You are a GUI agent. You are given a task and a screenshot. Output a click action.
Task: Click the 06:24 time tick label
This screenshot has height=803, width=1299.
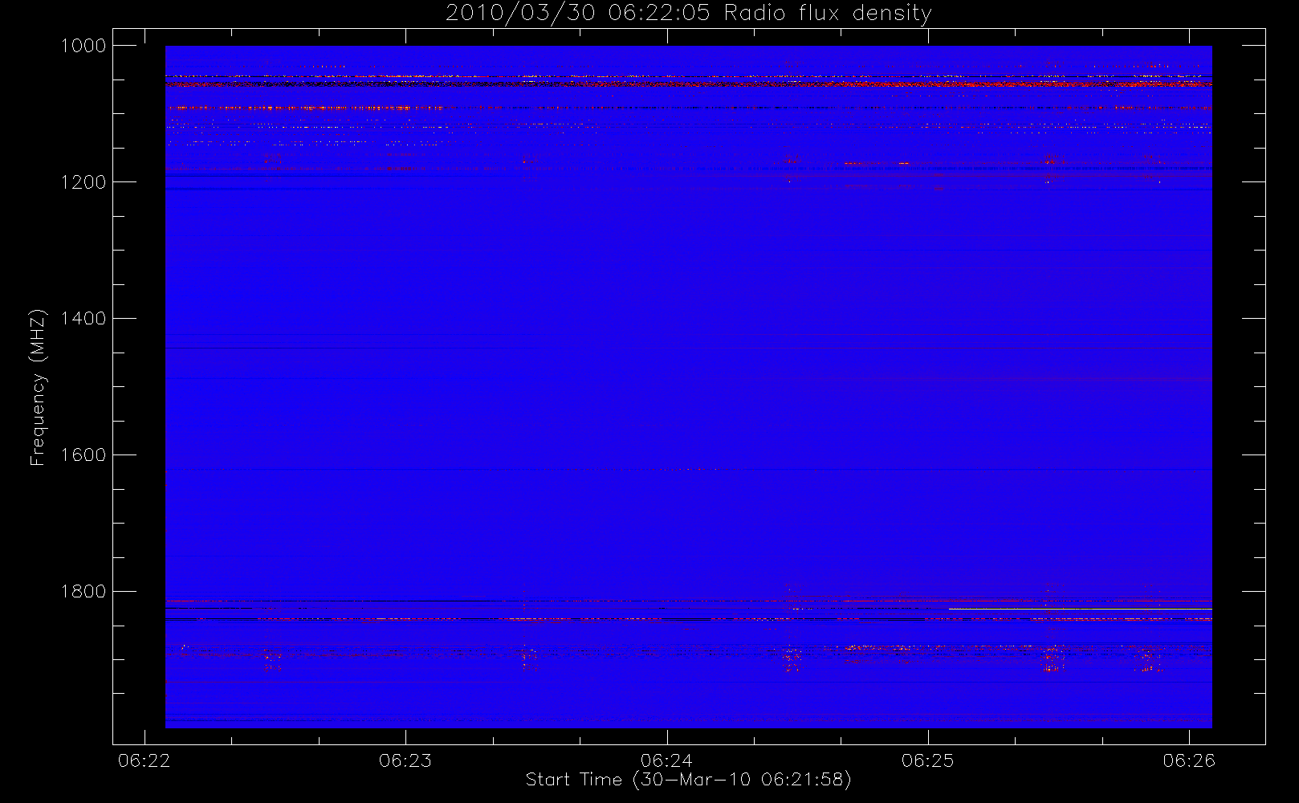[667, 760]
